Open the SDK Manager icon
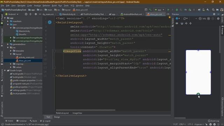 click(x=208, y=10)
